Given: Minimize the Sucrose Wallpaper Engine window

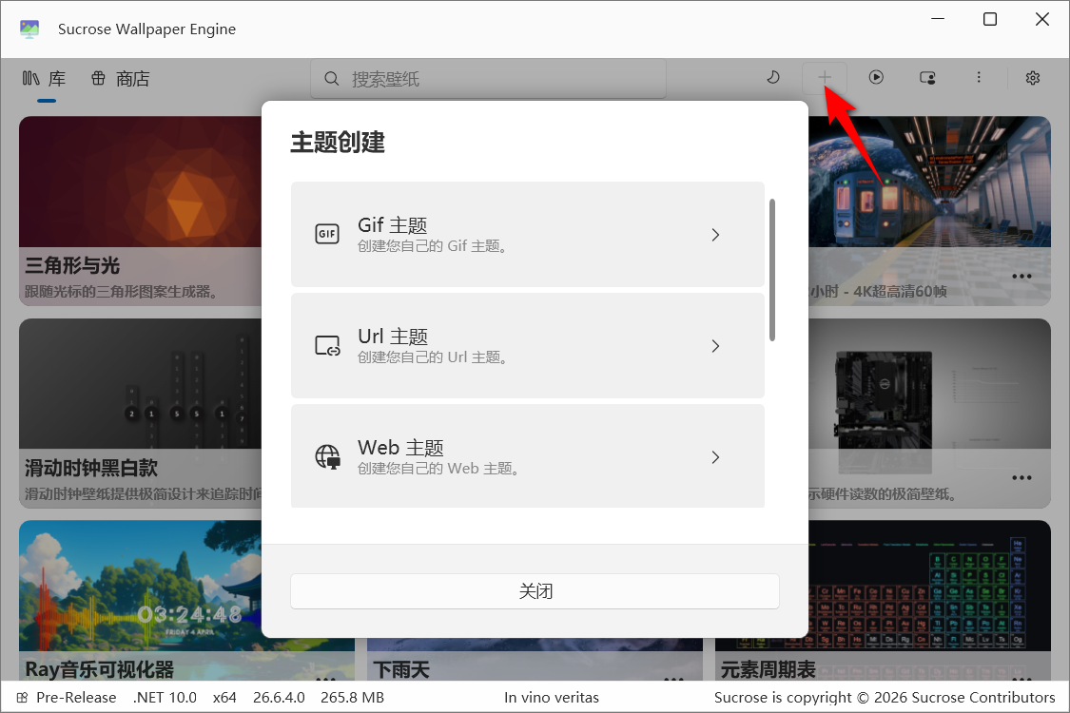Looking at the screenshot, I should coord(939,19).
